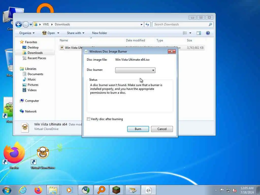Click the Burn button

pos(138,129)
